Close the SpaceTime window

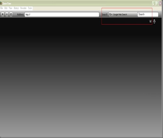click(160, 4)
